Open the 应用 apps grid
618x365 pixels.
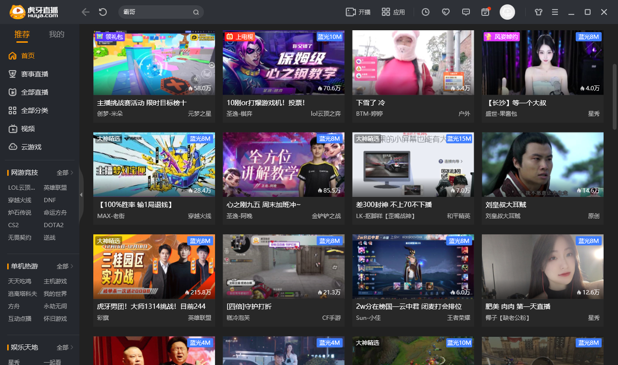pos(393,12)
